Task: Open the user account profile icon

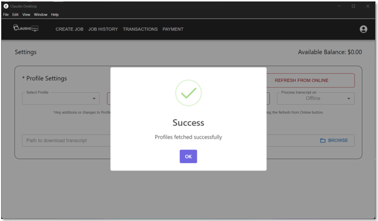Action: (x=363, y=29)
